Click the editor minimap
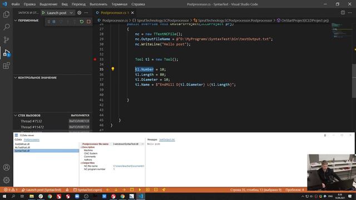The width and height of the screenshot is (356, 200). (341, 31)
